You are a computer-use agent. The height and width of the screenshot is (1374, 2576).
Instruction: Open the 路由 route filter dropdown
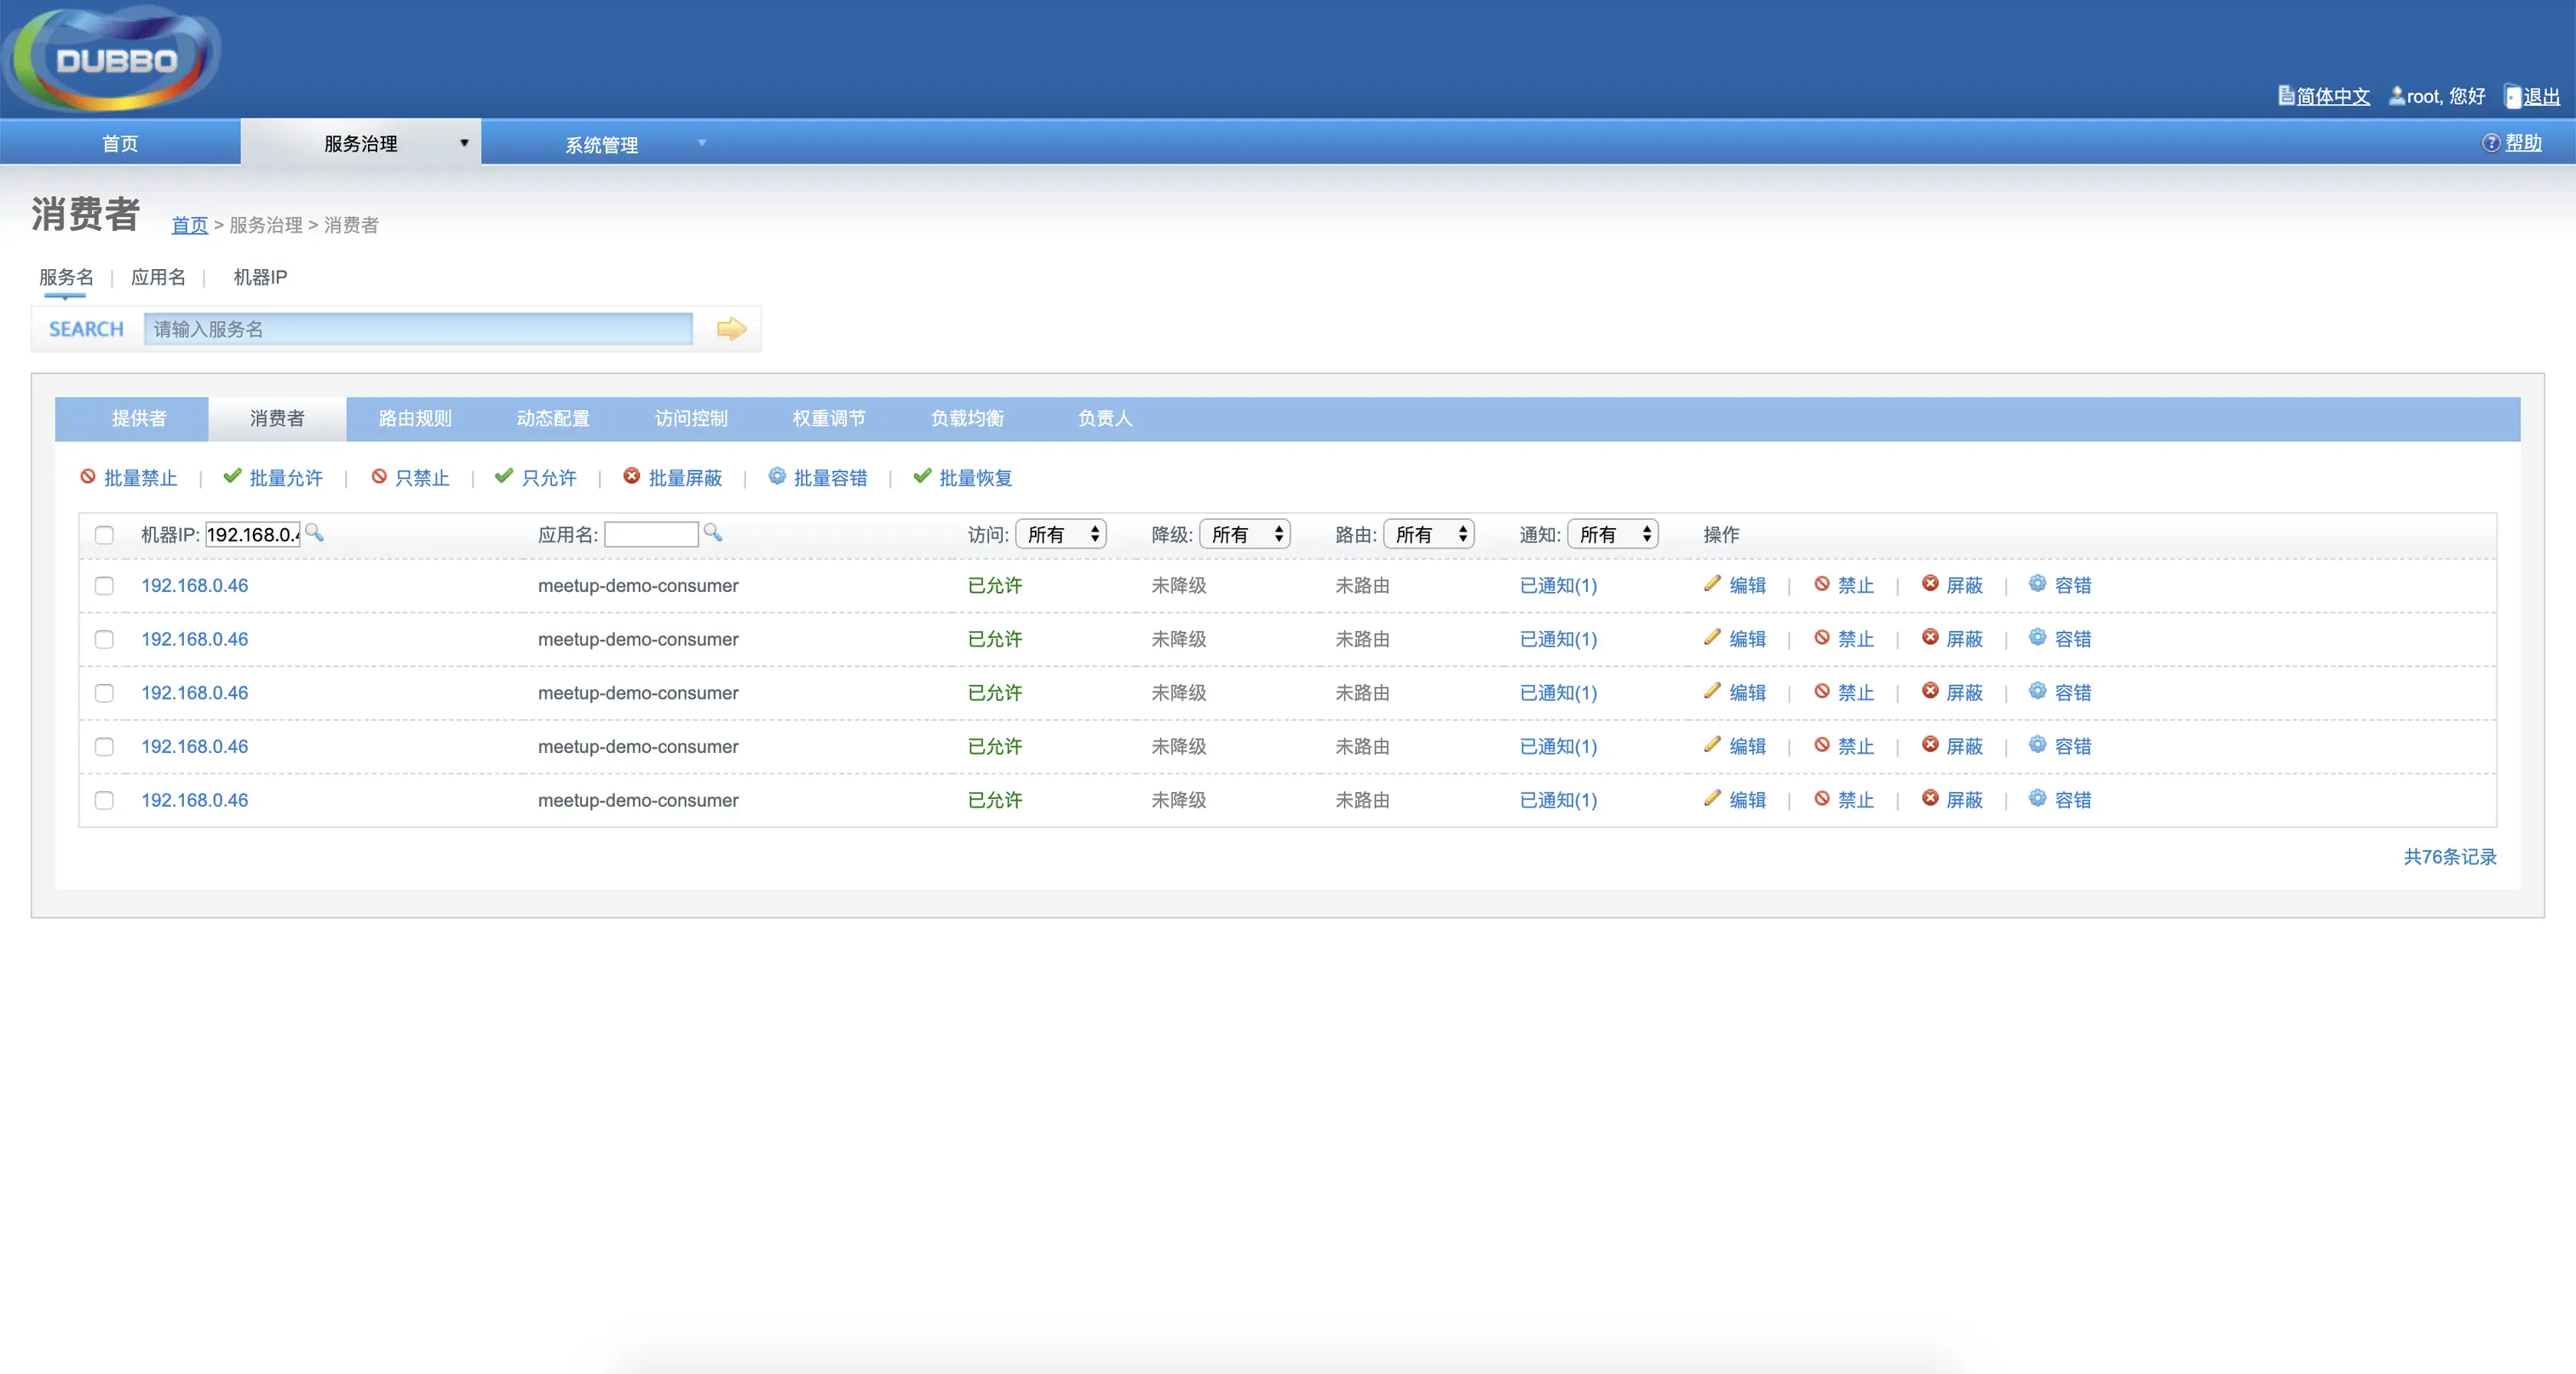click(x=1429, y=534)
